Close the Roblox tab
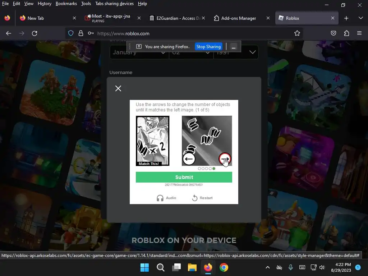The image size is (368, 276). click(332, 18)
